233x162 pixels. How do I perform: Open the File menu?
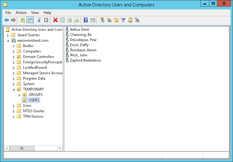[8, 13]
